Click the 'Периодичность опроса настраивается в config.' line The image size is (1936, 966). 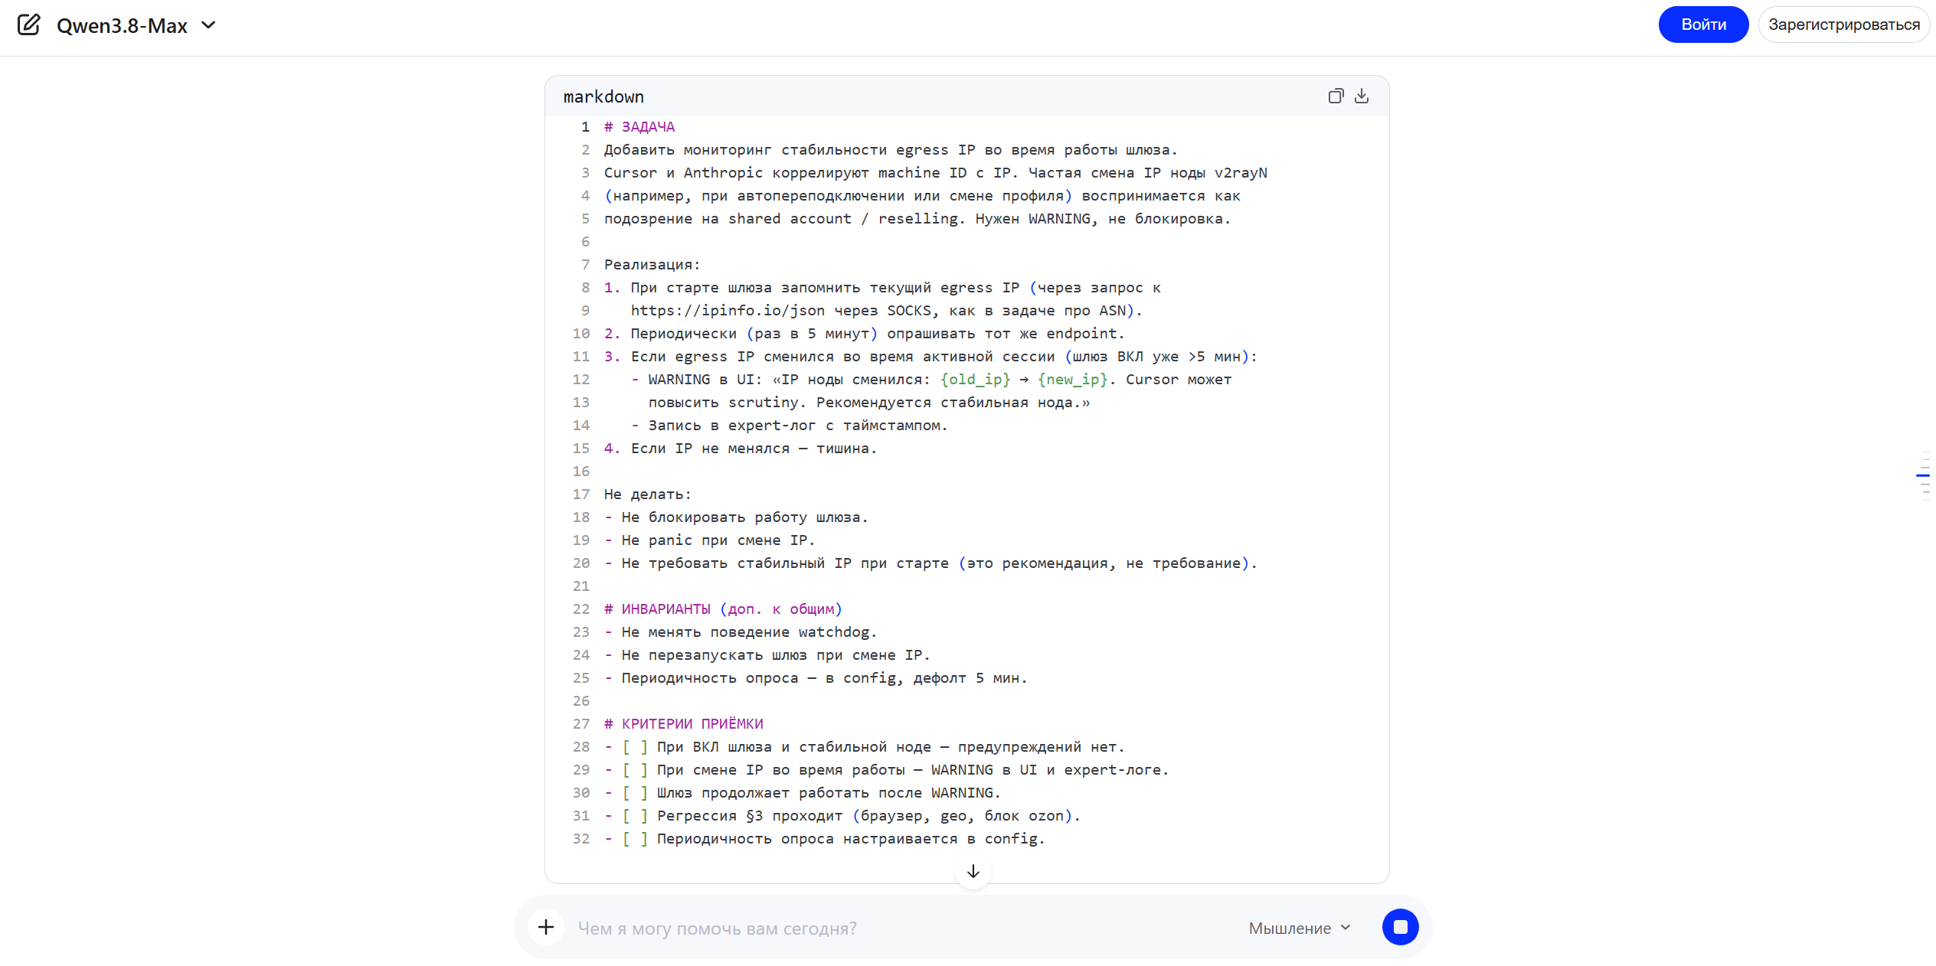coord(825,839)
